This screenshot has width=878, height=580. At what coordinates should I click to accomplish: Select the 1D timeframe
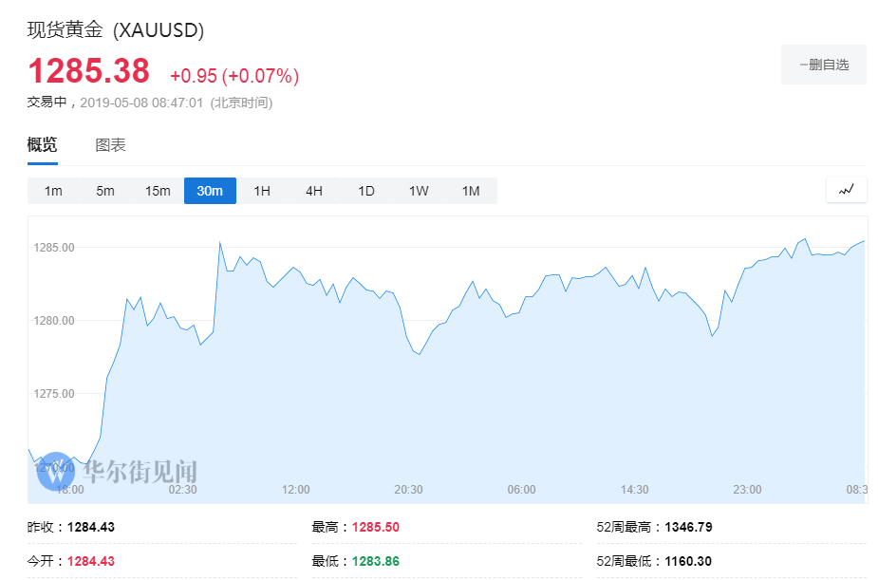(366, 190)
